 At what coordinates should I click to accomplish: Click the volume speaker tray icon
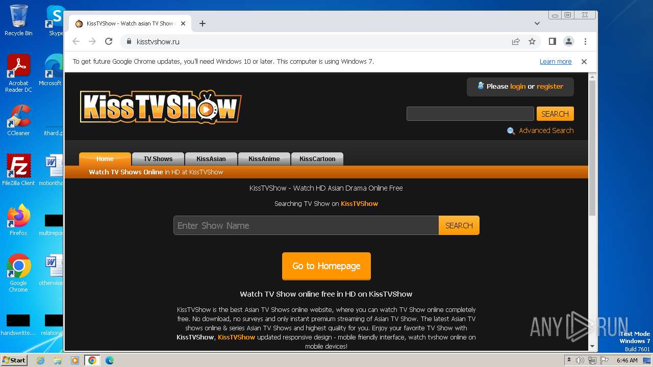[580, 360]
